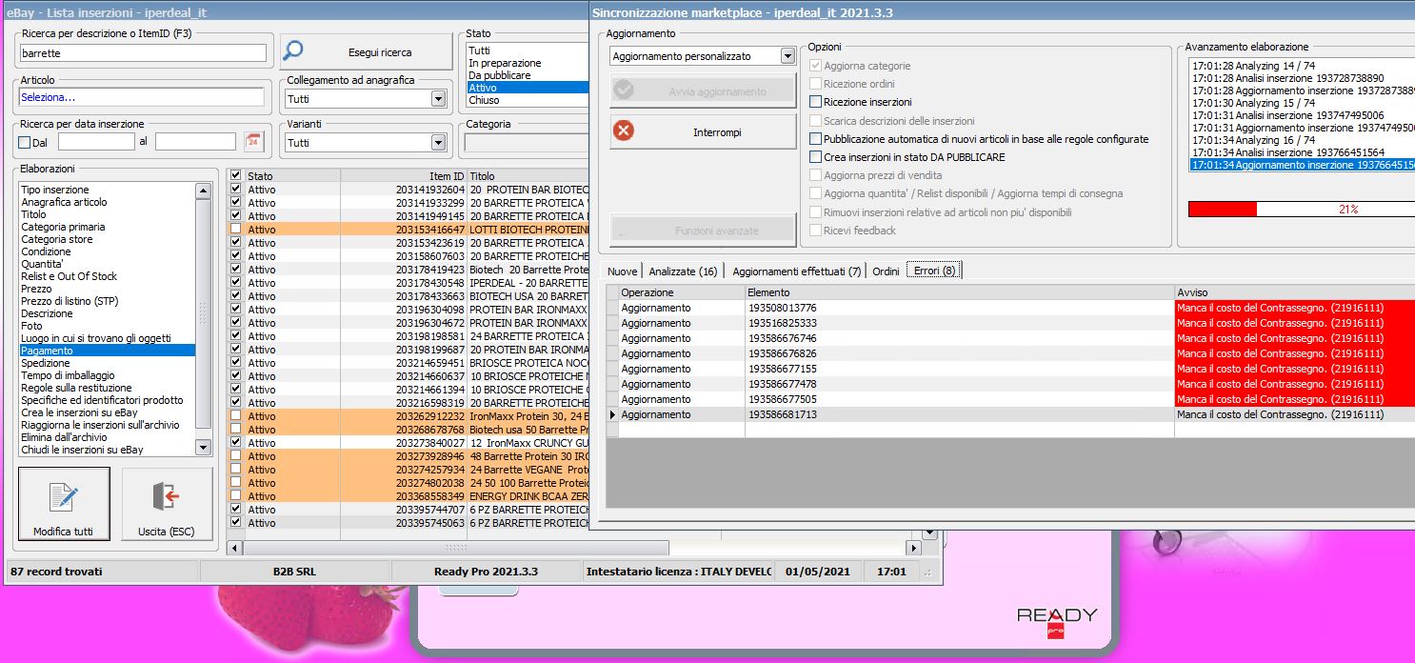Select log line Analisi inserzione 193766451564
The width and height of the screenshot is (1415, 663).
(1301, 152)
